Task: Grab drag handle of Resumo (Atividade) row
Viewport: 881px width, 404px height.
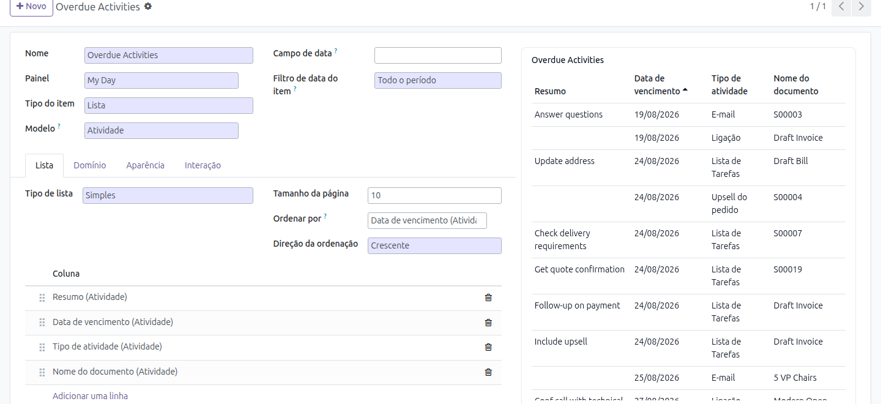Action: pos(42,297)
